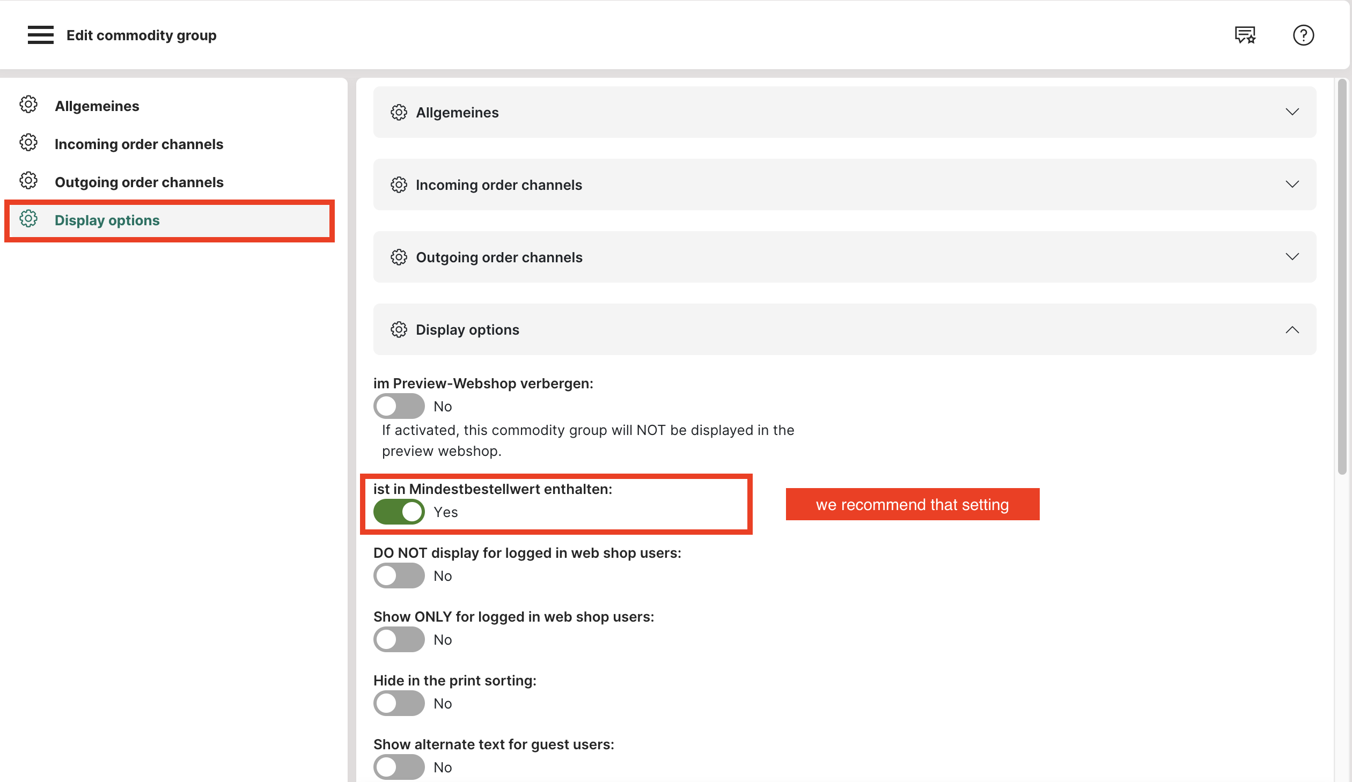This screenshot has height=782, width=1352.
Task: Click gear icon in Display options section header
Action: tap(399, 329)
